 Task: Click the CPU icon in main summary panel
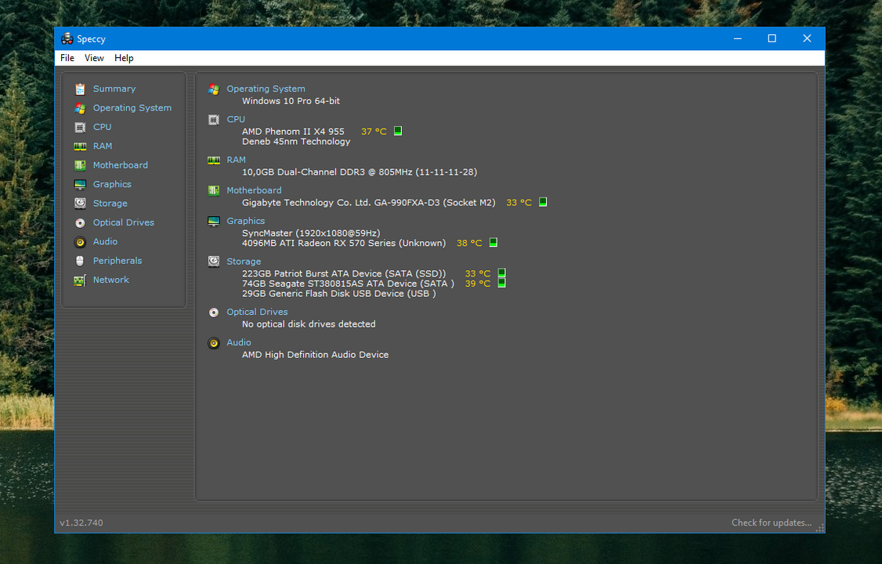tap(214, 120)
